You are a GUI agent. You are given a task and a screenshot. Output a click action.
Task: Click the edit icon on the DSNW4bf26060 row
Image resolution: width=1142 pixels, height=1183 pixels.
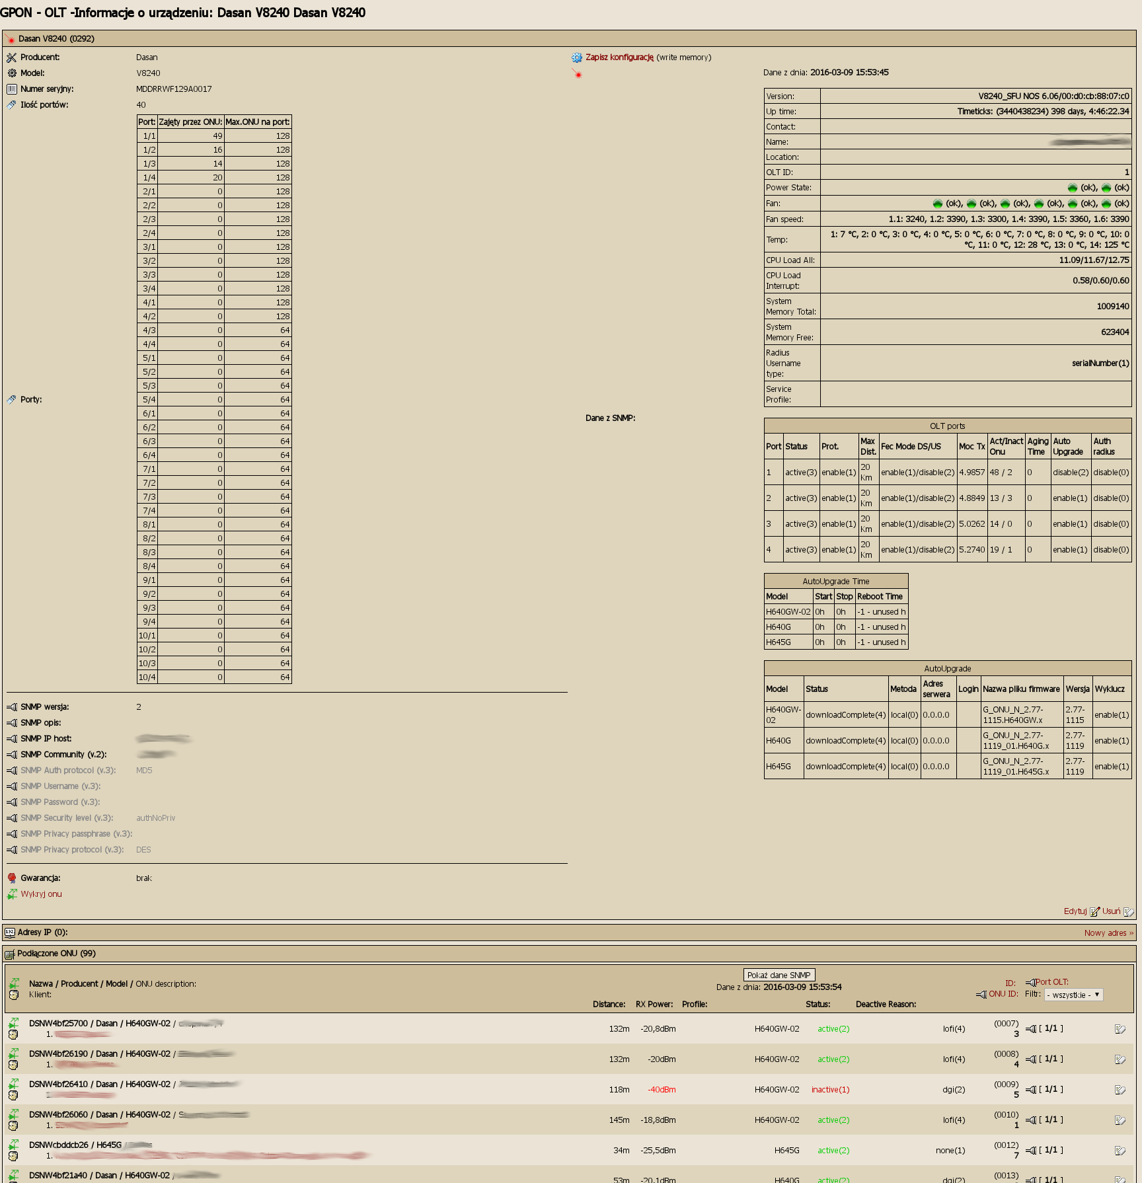click(1120, 1120)
